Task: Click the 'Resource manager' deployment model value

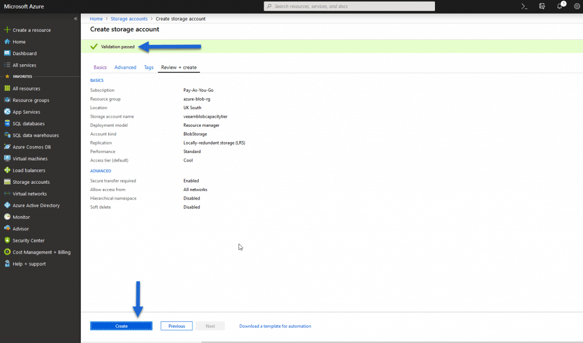Action: [x=201, y=125]
